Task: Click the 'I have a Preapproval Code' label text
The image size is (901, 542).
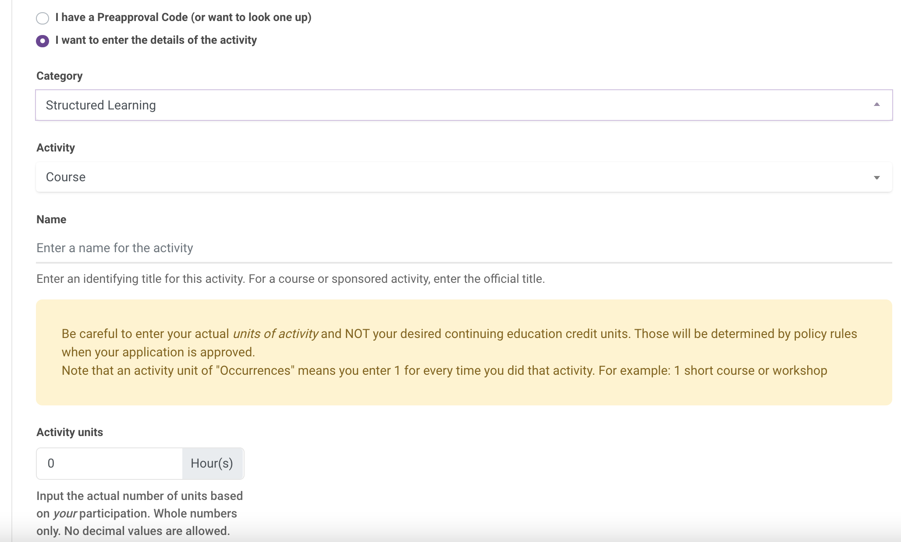Action: click(x=183, y=17)
